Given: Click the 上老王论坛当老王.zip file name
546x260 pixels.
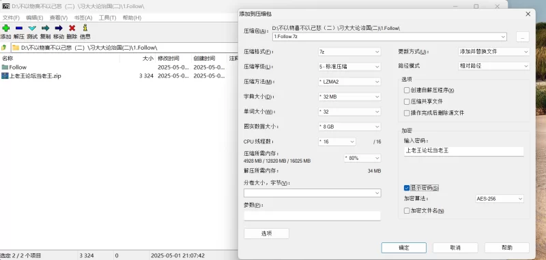Looking at the screenshot, I should 35,76.
